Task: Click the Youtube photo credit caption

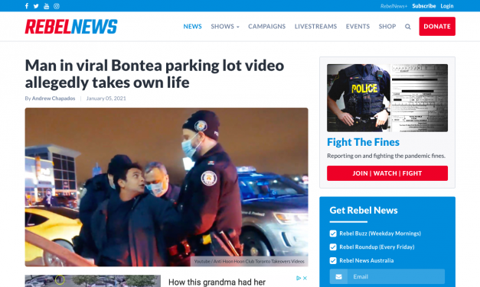Action: tap(249, 261)
